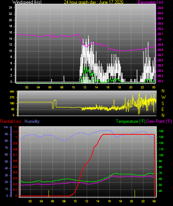Click the humidity axis value "100"

pyautogui.click(x=6, y=127)
